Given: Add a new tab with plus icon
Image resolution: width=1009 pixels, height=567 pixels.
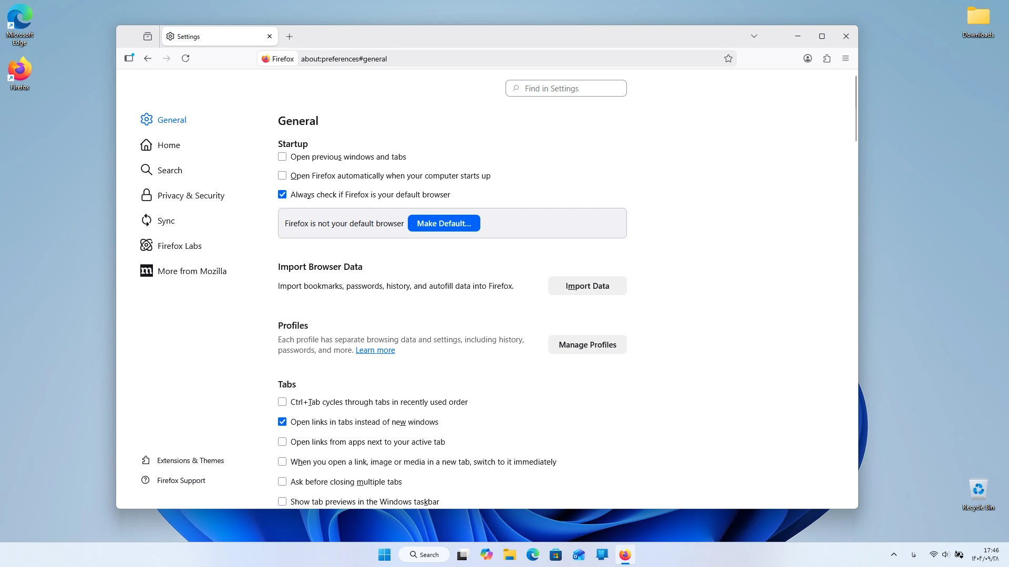Looking at the screenshot, I should pos(289,36).
